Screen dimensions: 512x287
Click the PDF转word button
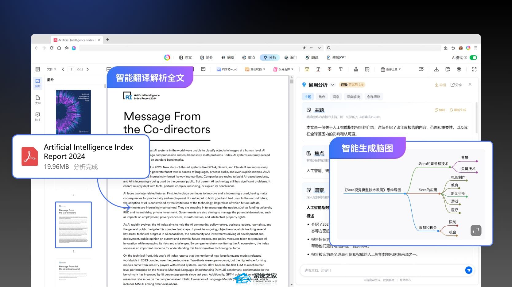[x=227, y=69]
